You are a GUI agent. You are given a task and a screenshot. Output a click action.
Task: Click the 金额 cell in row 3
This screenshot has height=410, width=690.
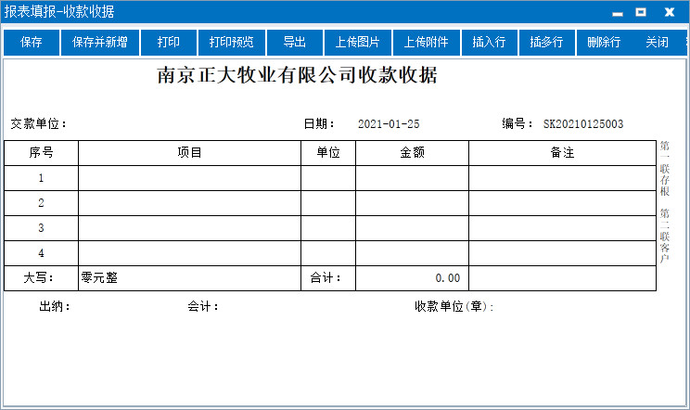413,228
